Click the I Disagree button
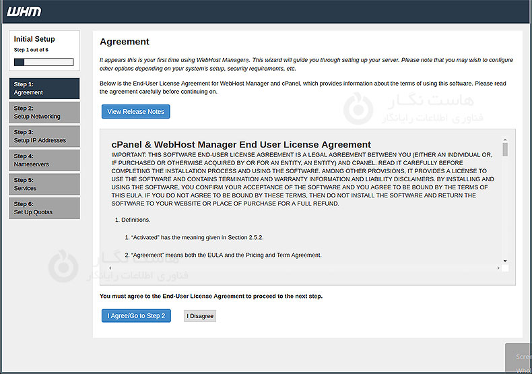 point(200,316)
